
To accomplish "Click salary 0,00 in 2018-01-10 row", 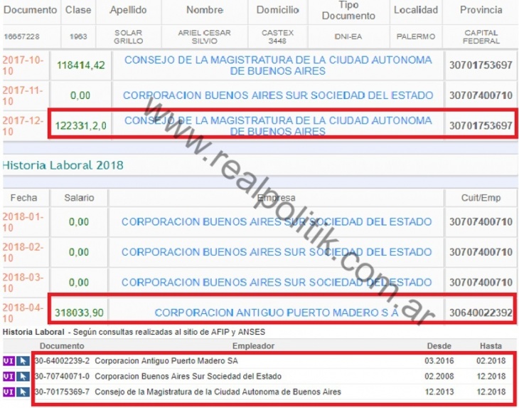I will coord(79,221).
